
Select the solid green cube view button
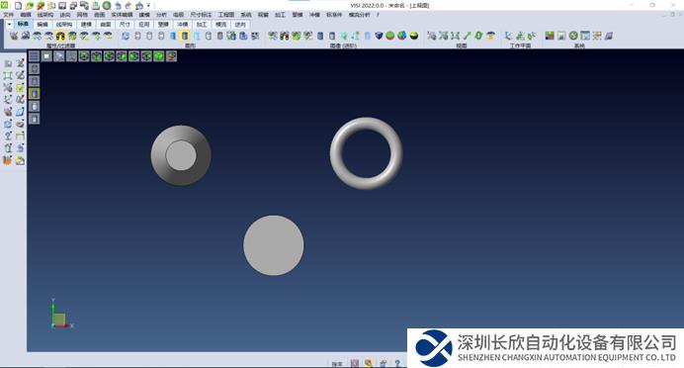click(159, 55)
